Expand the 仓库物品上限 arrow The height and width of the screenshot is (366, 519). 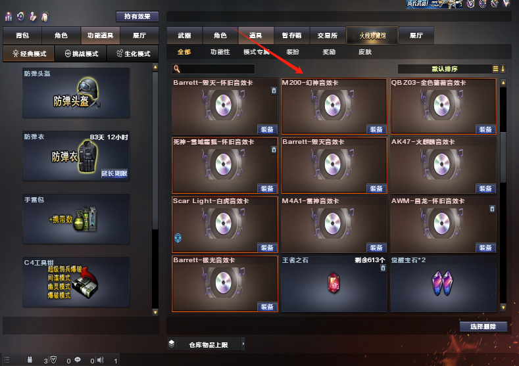243,344
